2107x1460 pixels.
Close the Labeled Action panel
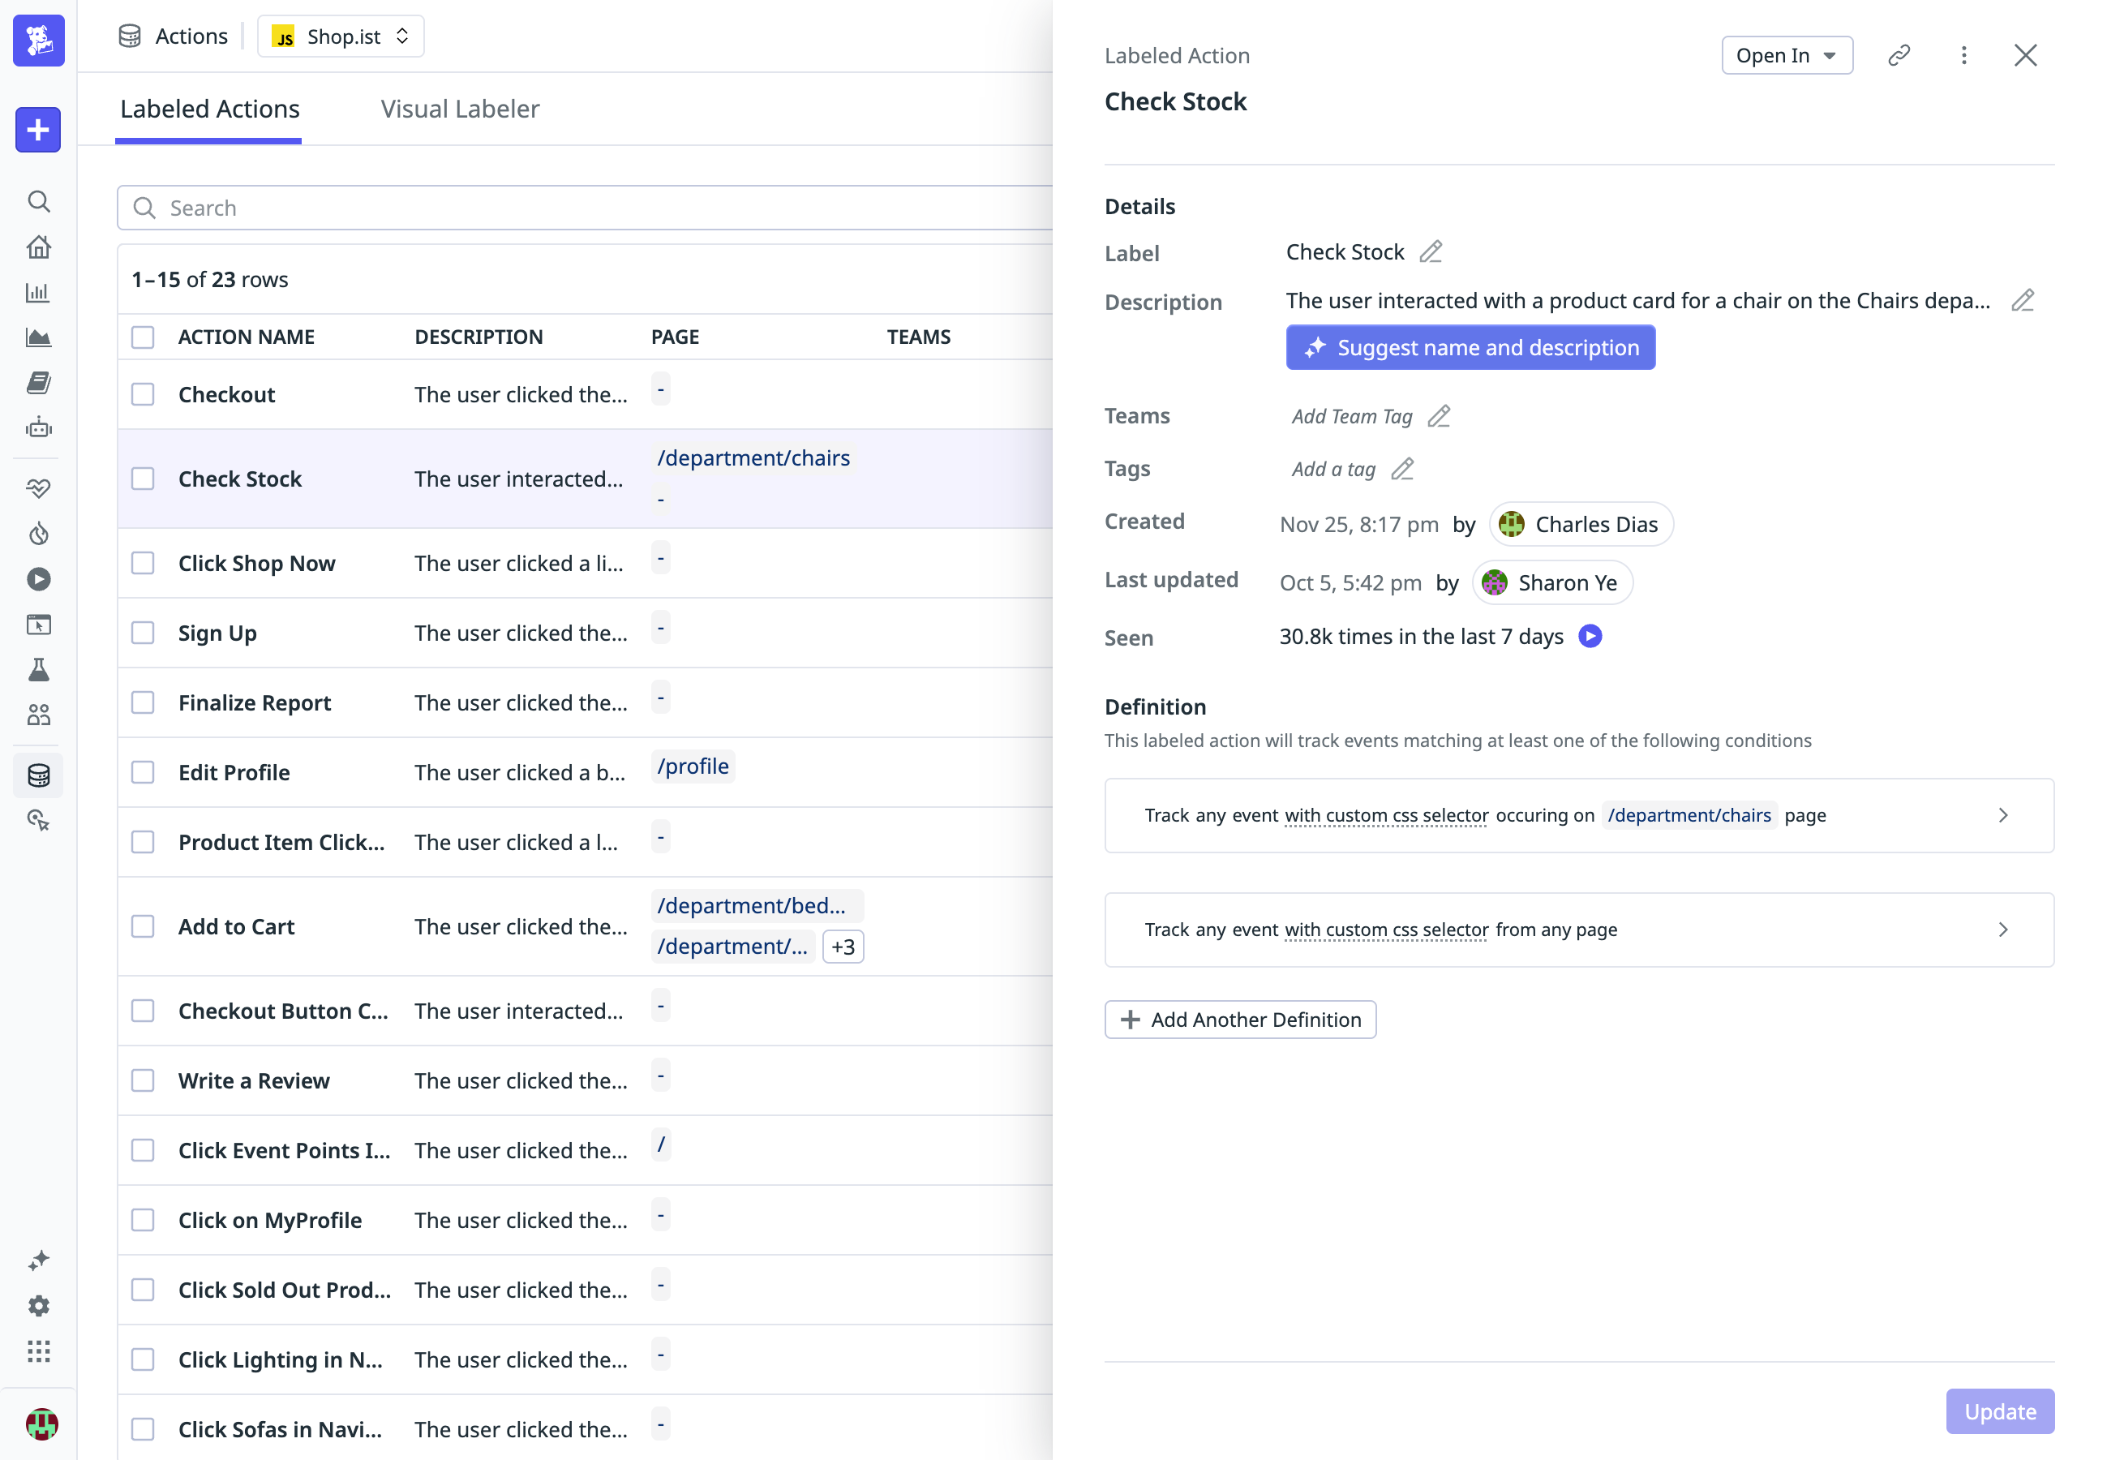tap(2026, 56)
